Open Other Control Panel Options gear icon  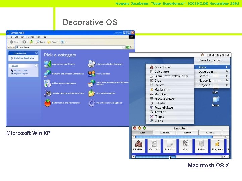tap(92, 103)
